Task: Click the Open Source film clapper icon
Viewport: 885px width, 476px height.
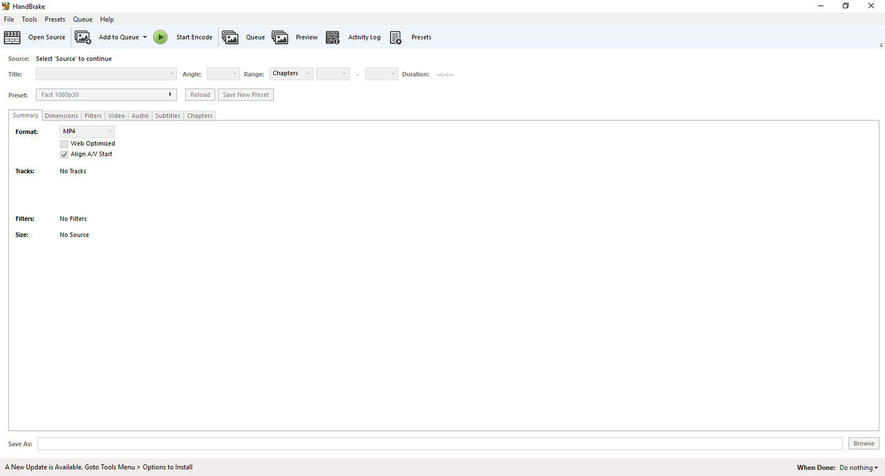Action: pos(12,37)
